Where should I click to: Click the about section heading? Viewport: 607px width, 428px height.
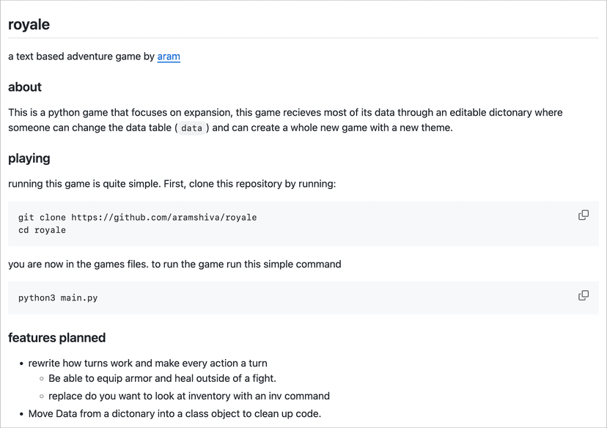(25, 87)
